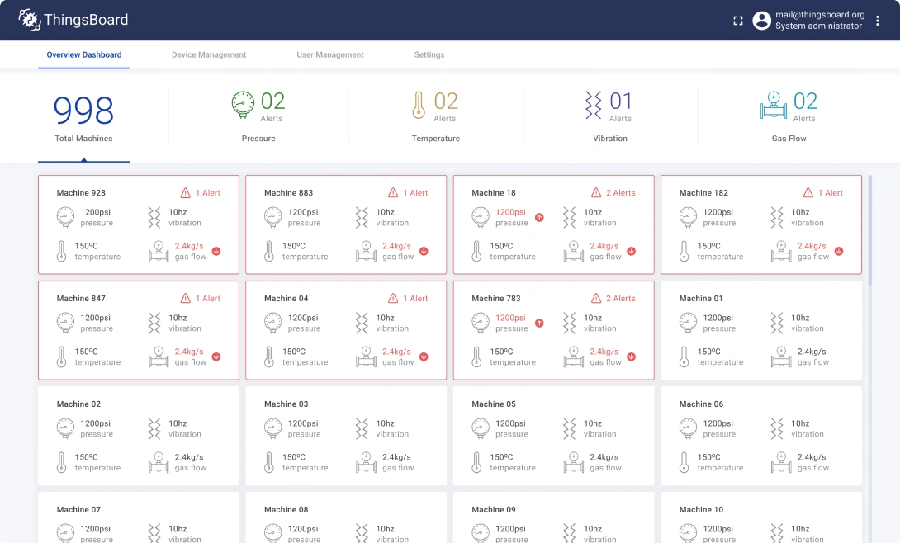Image resolution: width=900 pixels, height=543 pixels.
Task: Open the three-dot options menu in top bar
Action: [x=877, y=20]
